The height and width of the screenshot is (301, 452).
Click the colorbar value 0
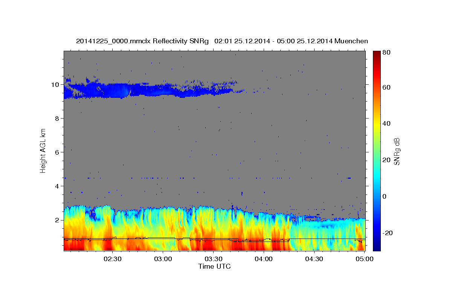(x=384, y=196)
